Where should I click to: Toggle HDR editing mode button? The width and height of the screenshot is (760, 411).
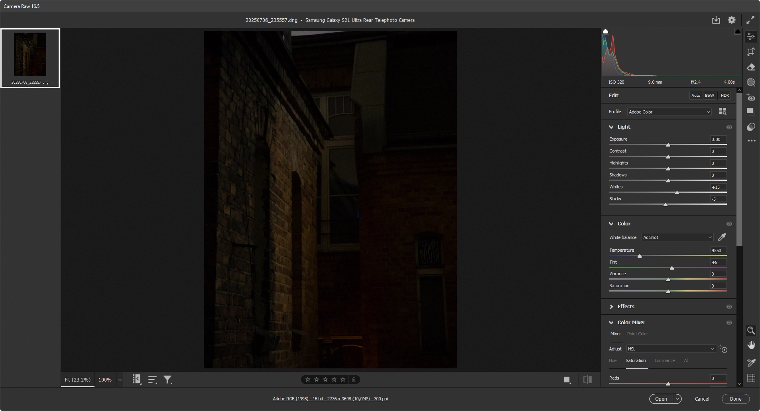(725, 95)
